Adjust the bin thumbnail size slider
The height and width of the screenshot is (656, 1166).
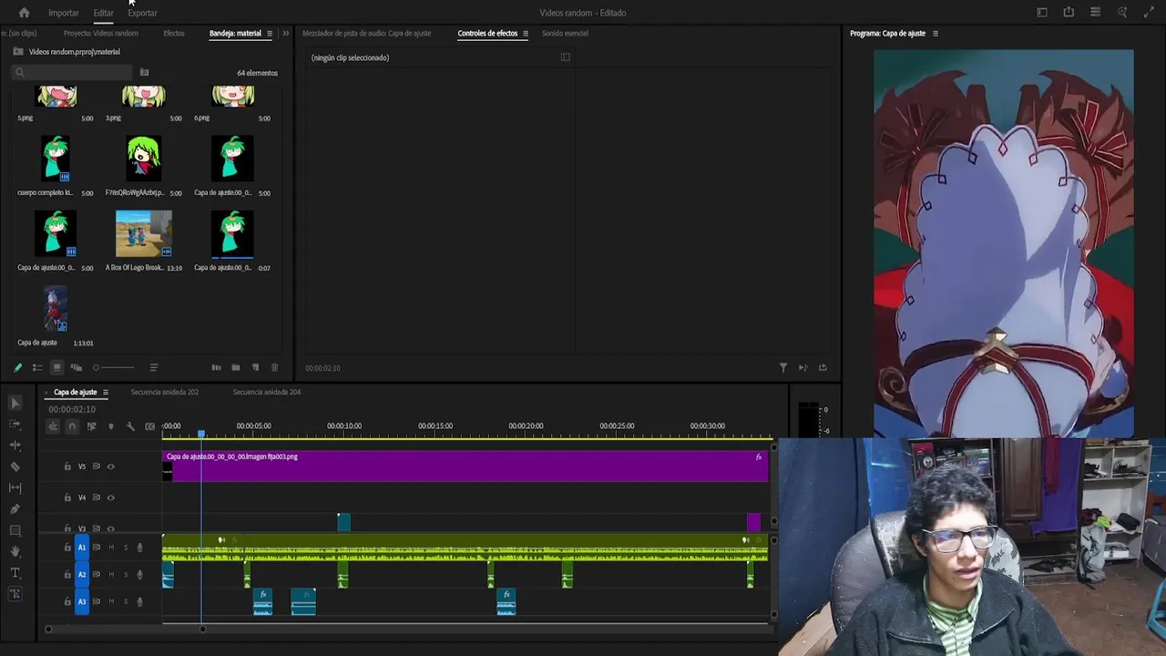tap(113, 367)
